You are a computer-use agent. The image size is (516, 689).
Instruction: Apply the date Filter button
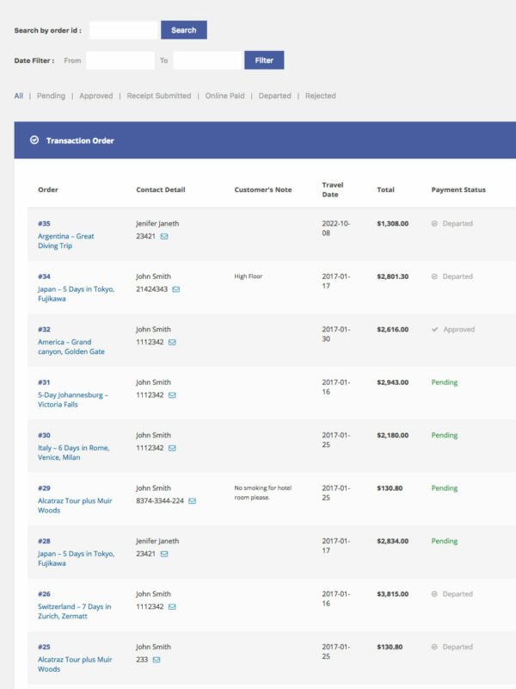tap(264, 60)
